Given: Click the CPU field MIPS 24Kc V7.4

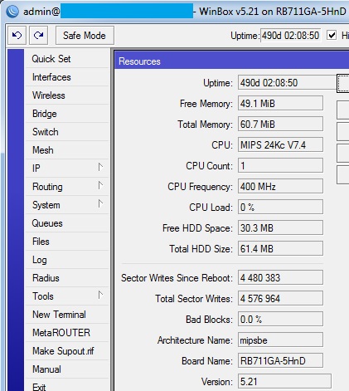Looking at the screenshot, I should coord(280,144).
